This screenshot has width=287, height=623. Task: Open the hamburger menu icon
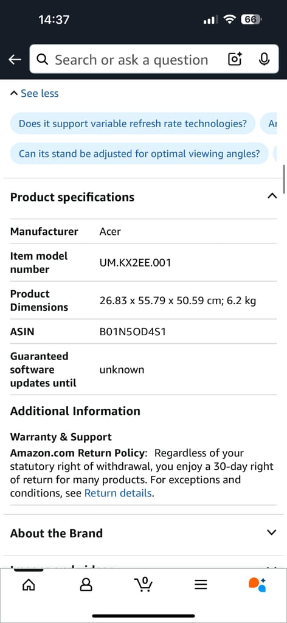pos(201,583)
